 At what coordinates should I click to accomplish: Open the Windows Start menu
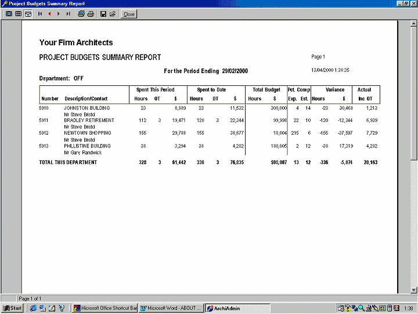[x=12, y=308]
